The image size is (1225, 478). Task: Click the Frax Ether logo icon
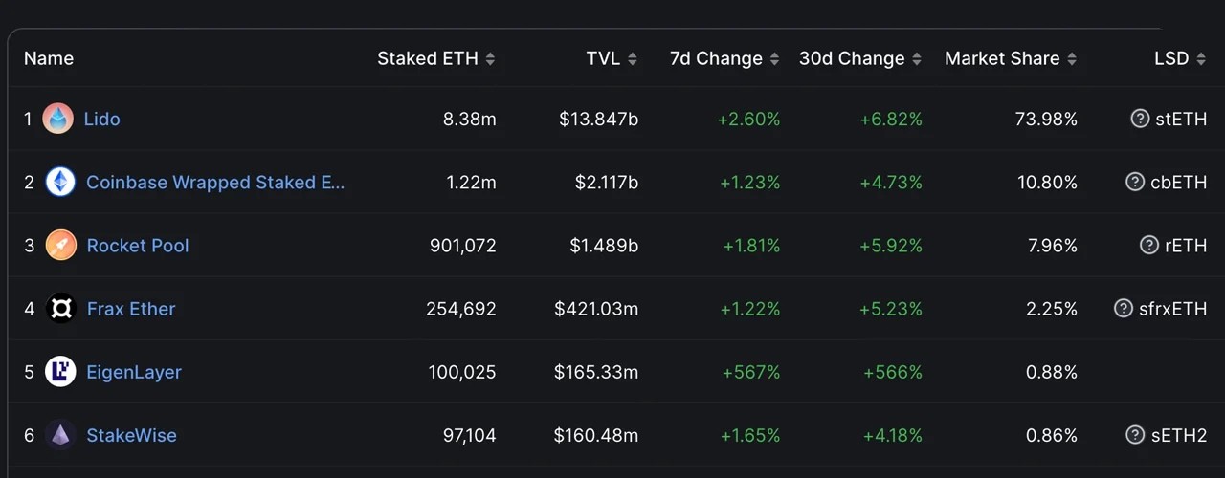pyautogui.click(x=60, y=308)
